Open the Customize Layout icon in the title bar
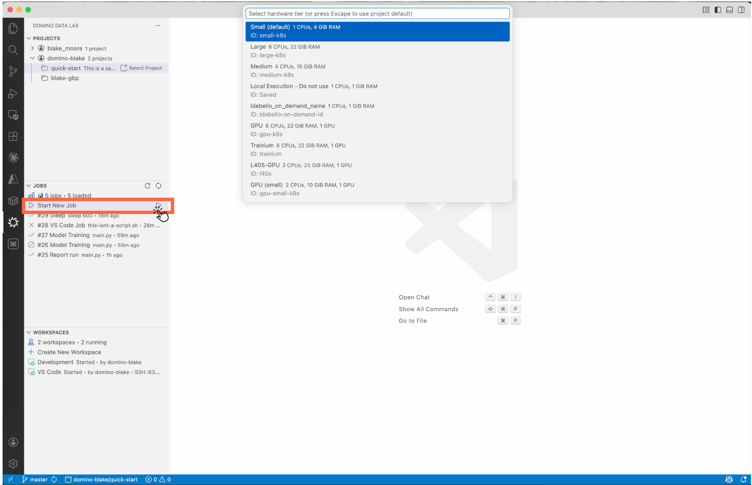Image resolution: width=752 pixels, height=485 pixels. [706, 10]
